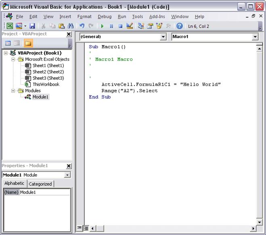
Task: Close the Project - VBAProject panel
Action: point(69,34)
